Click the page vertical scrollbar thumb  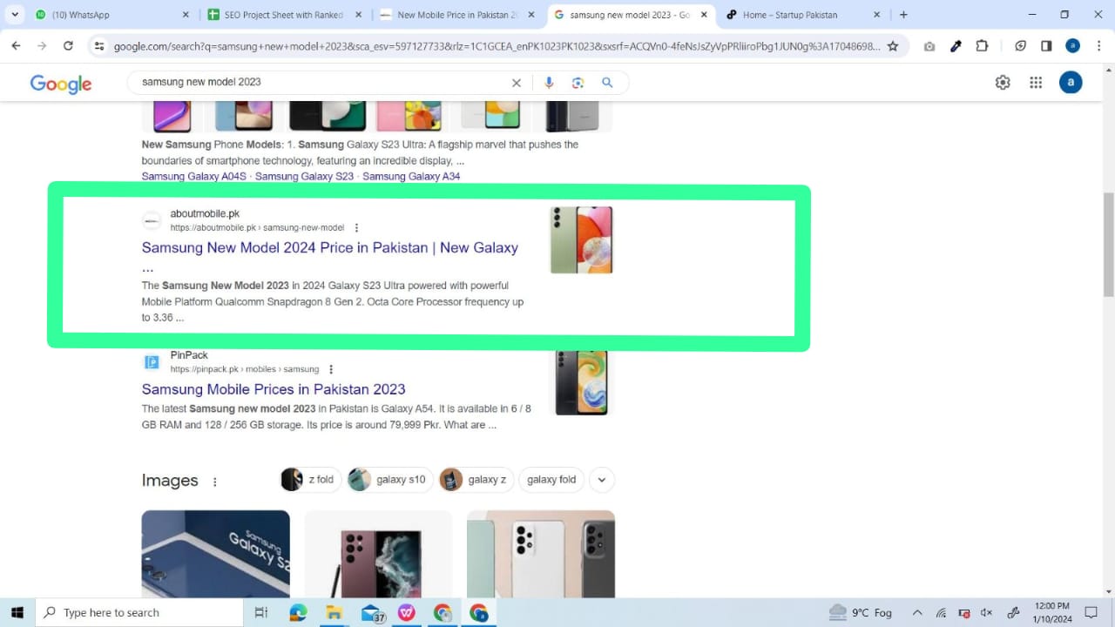(1108, 246)
